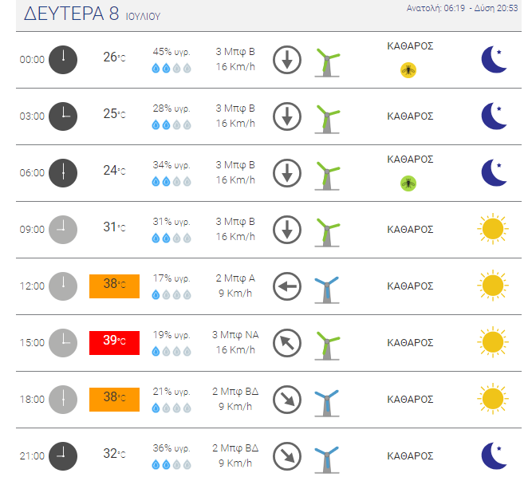Click the 21:00 time label

click(x=32, y=456)
